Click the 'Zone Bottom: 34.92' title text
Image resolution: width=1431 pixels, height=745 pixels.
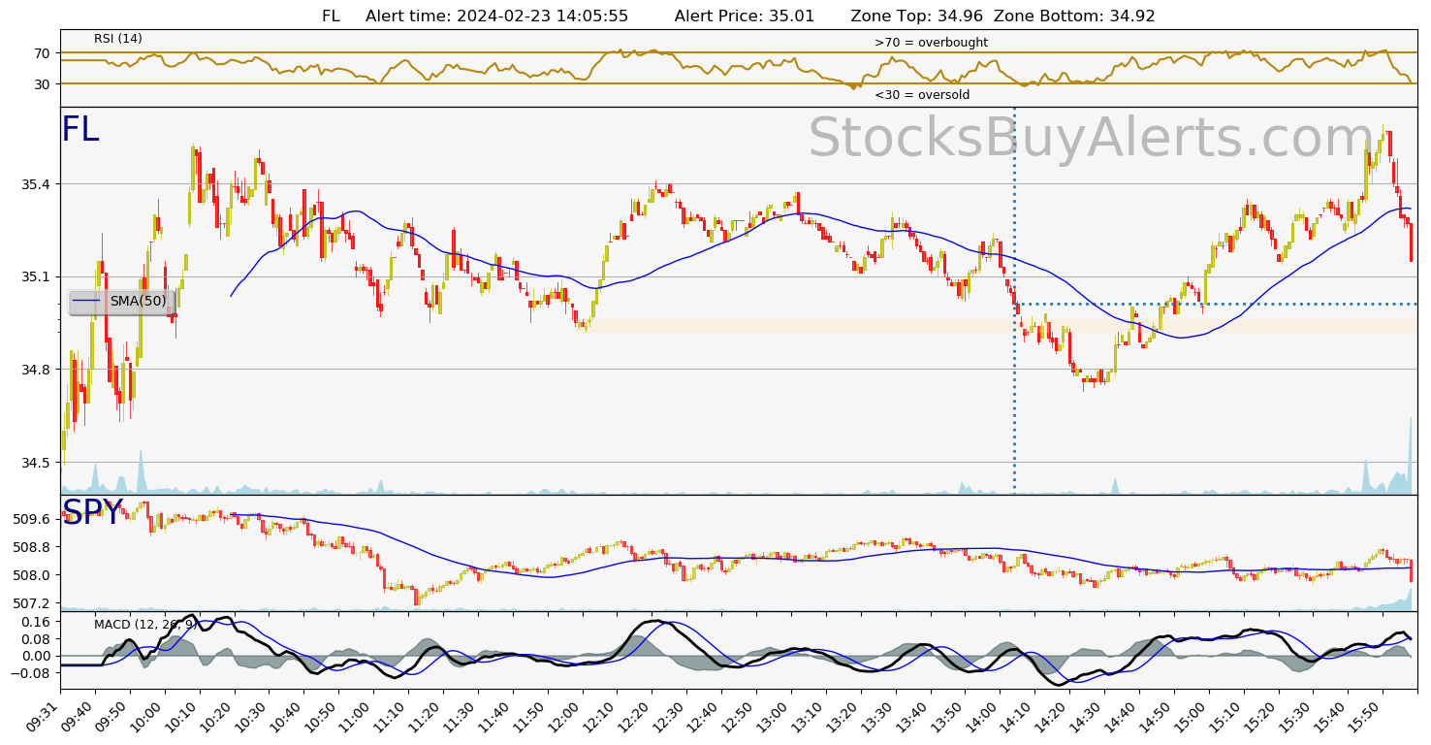pos(1075,16)
